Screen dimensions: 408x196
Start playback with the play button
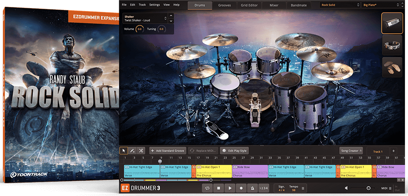coord(230,188)
